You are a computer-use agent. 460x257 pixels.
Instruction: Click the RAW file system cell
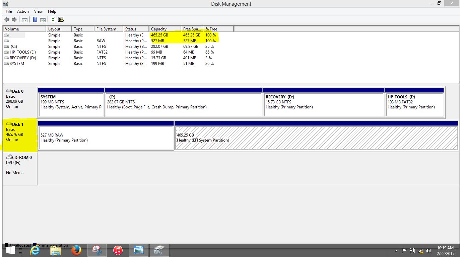(x=101, y=41)
